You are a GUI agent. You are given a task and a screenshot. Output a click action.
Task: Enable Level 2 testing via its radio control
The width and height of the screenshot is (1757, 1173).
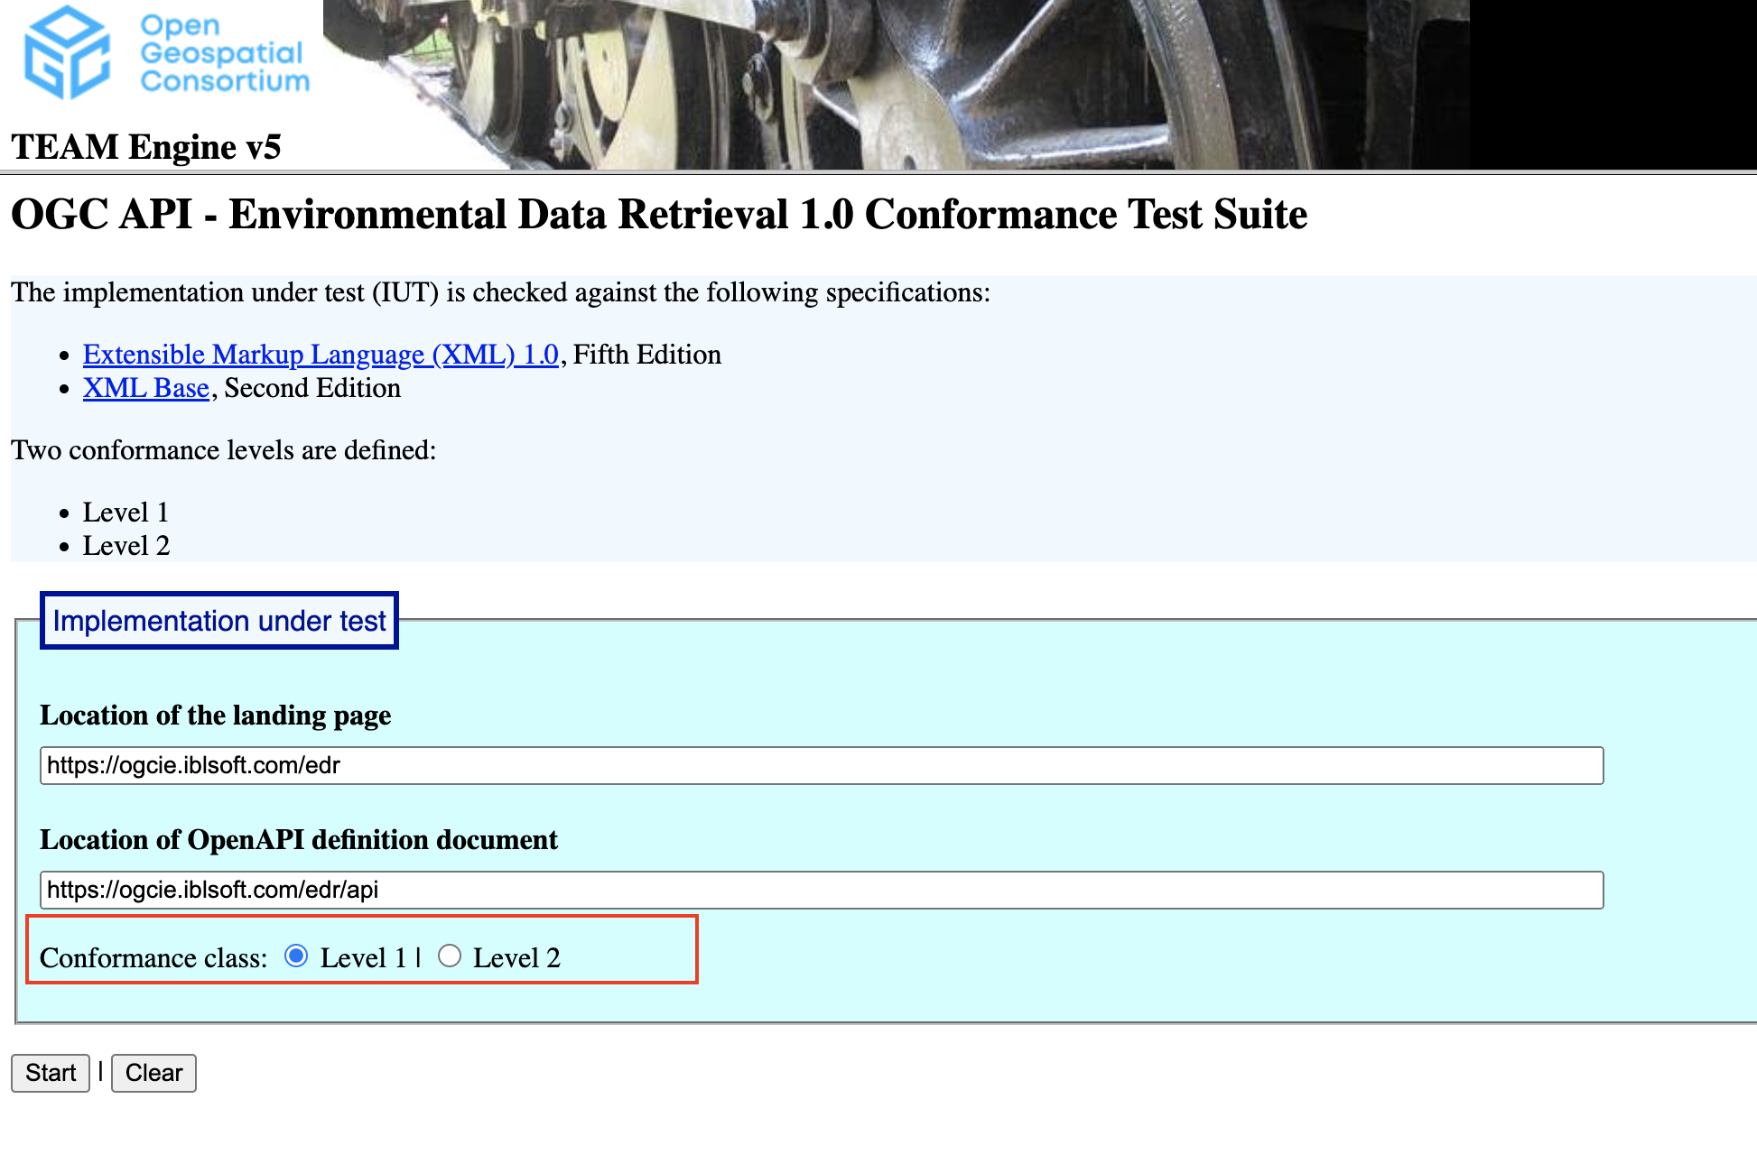pyautogui.click(x=451, y=956)
